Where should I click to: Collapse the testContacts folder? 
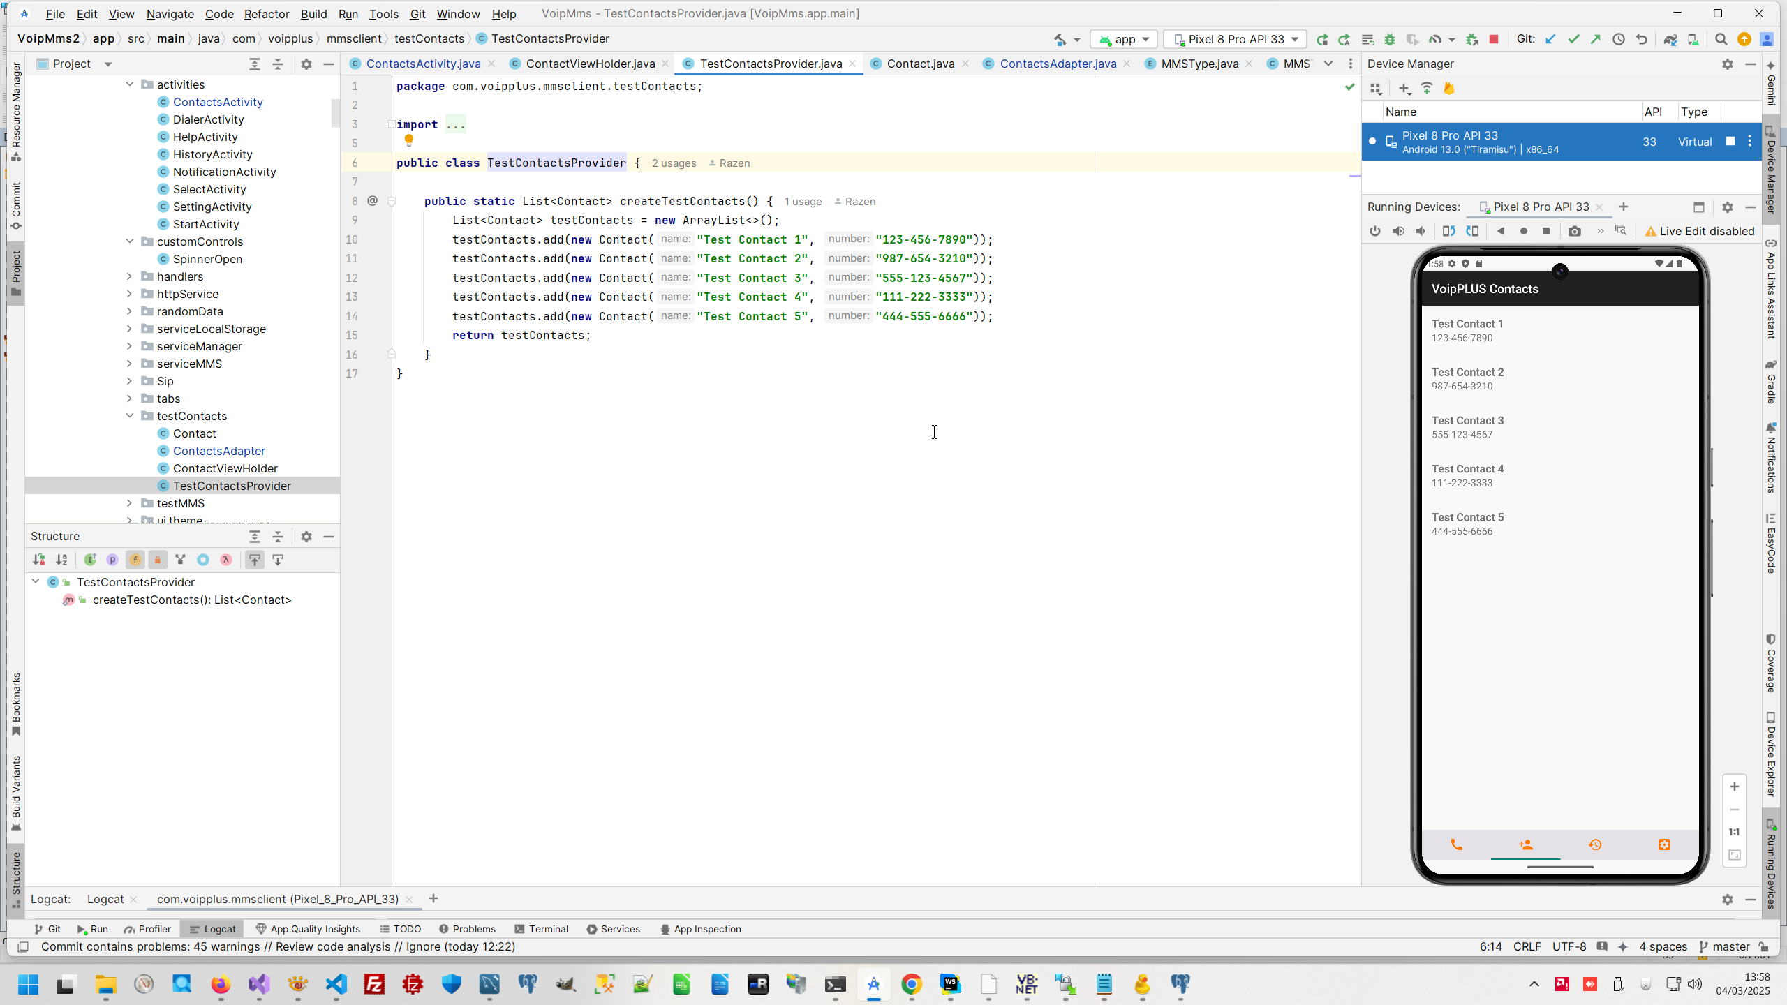[129, 416]
